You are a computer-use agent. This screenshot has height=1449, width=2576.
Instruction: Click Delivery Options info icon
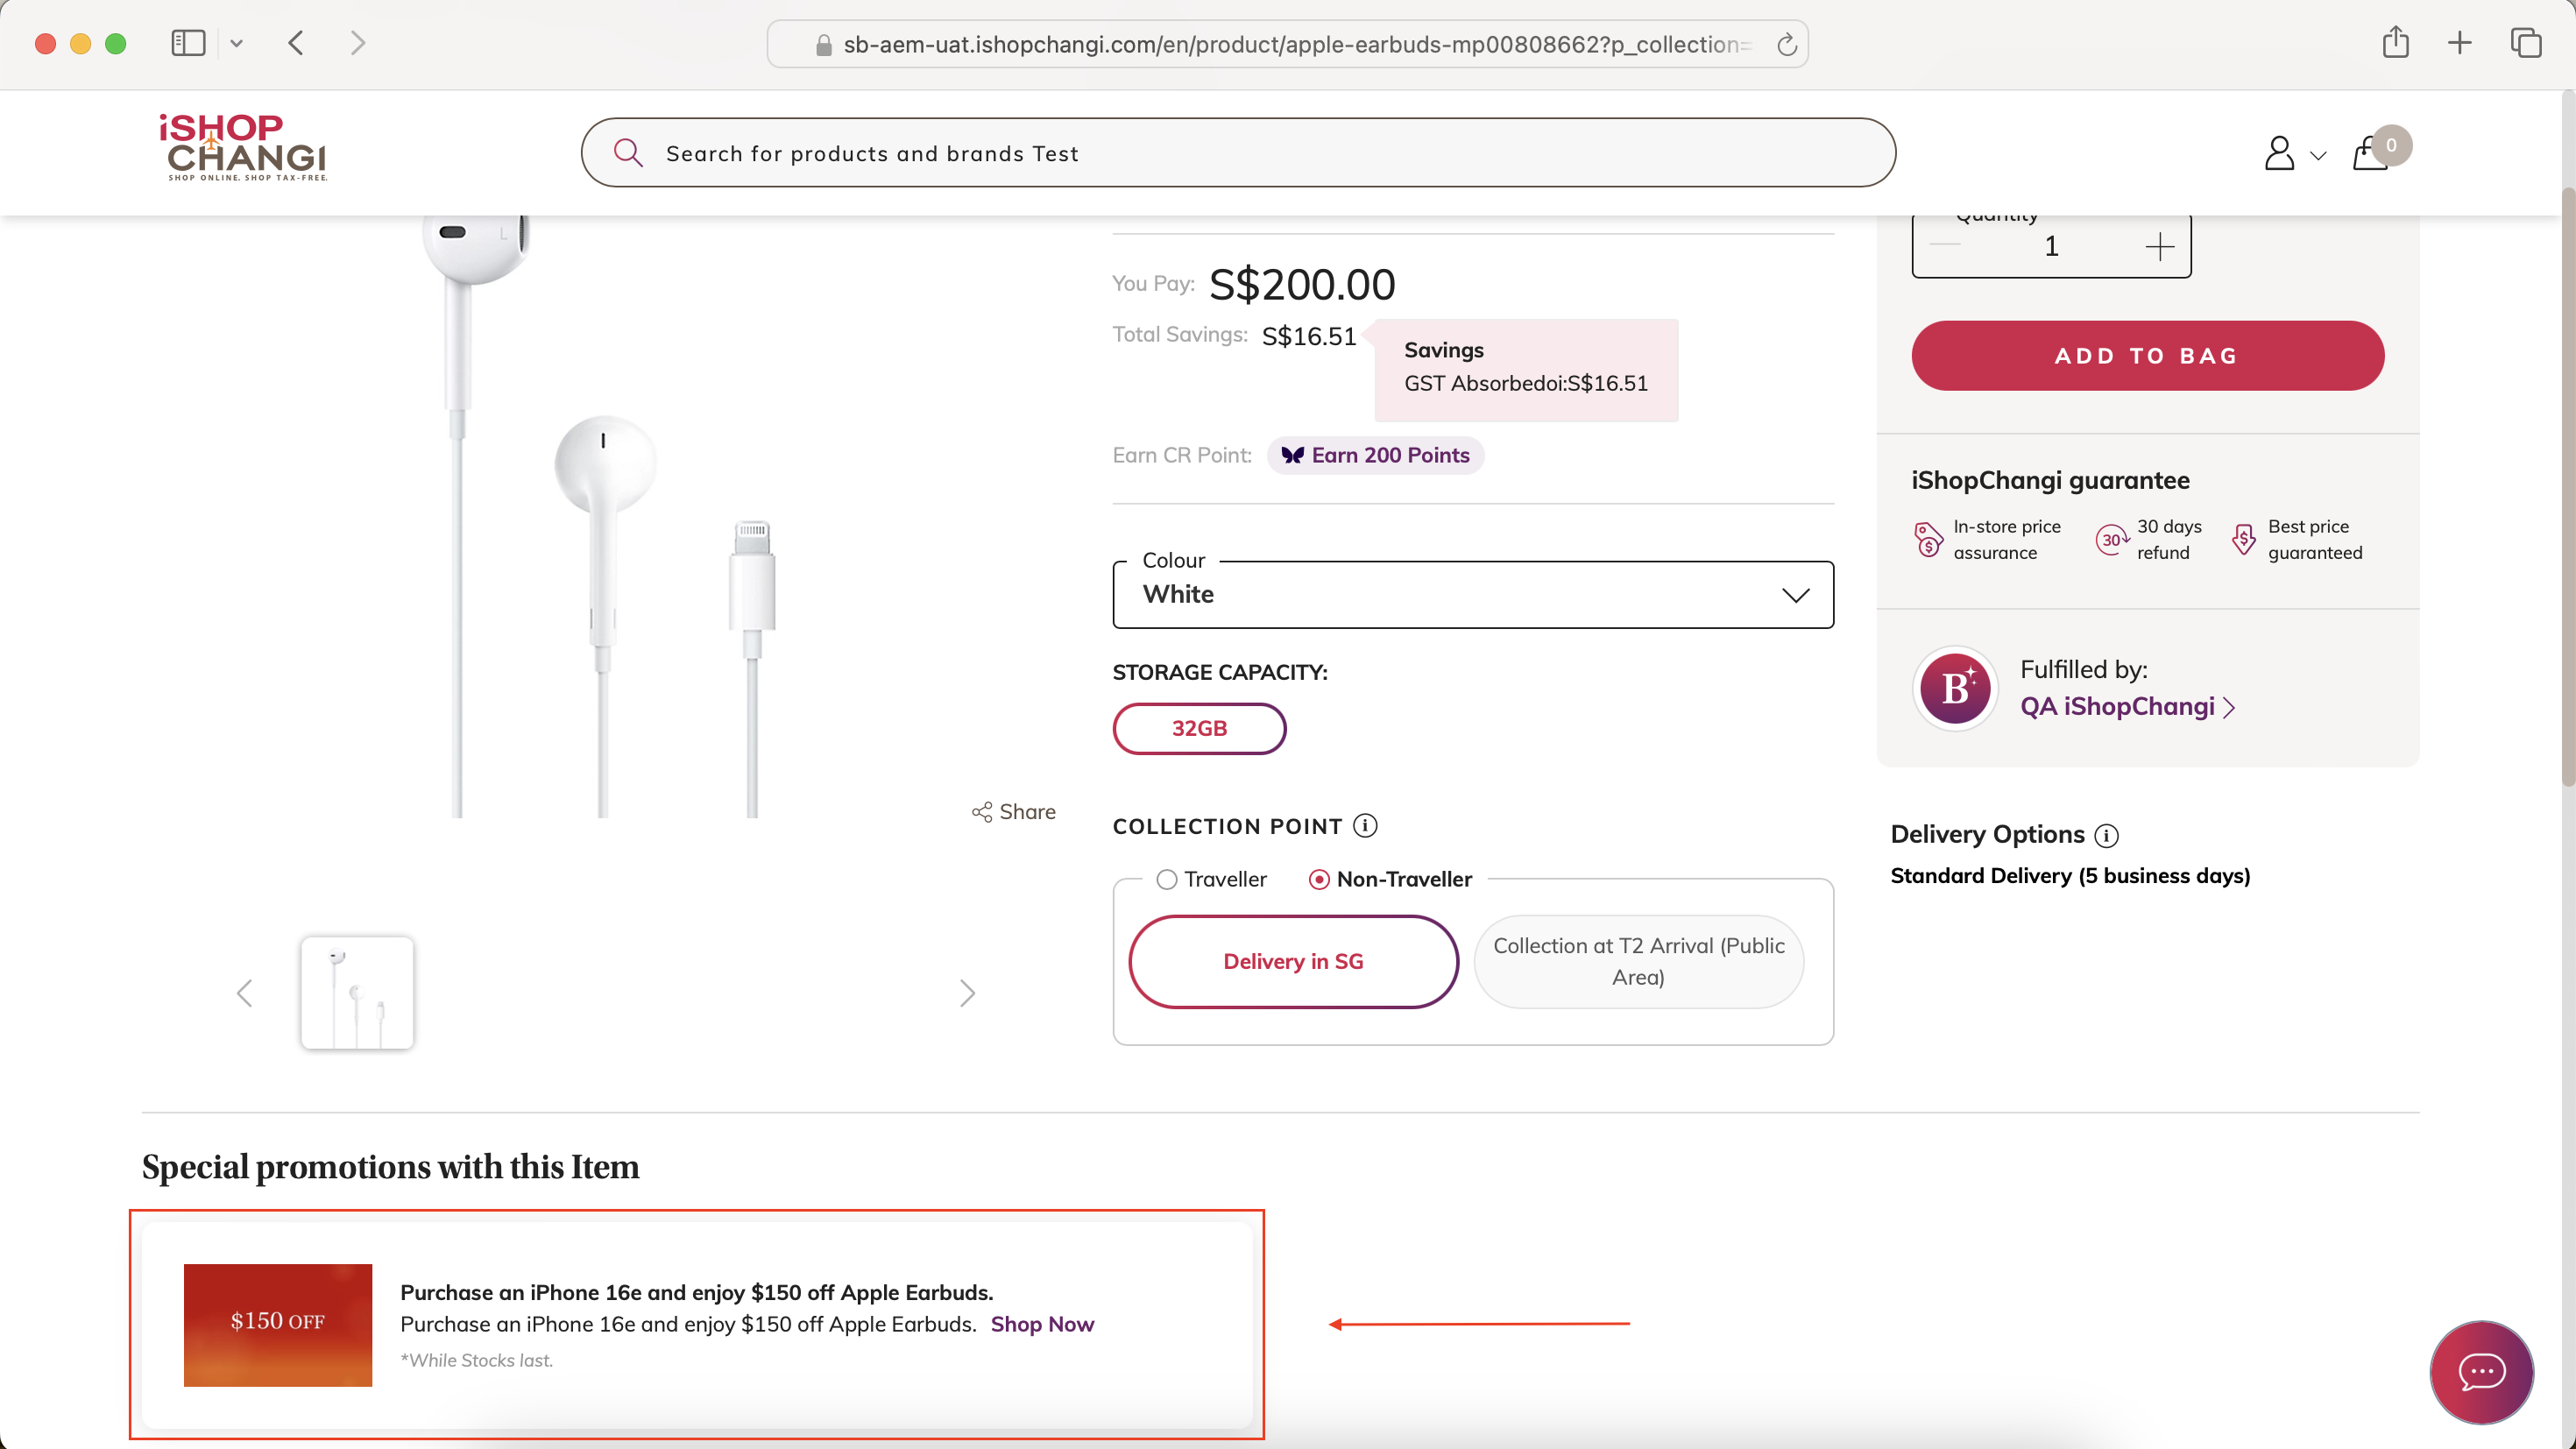2106,835
